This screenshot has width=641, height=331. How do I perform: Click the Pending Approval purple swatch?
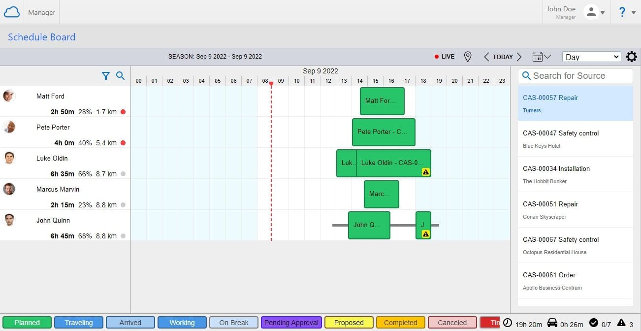(x=291, y=323)
